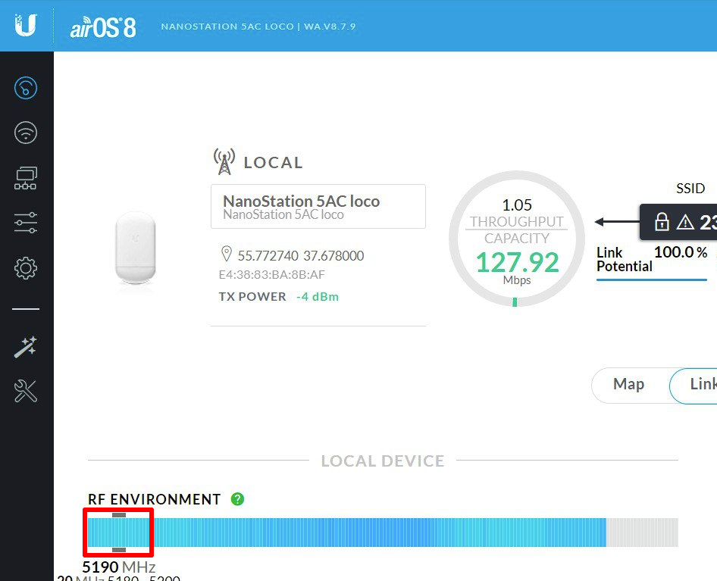
Task: Open the Network settings icon
Action: pyautogui.click(x=26, y=178)
